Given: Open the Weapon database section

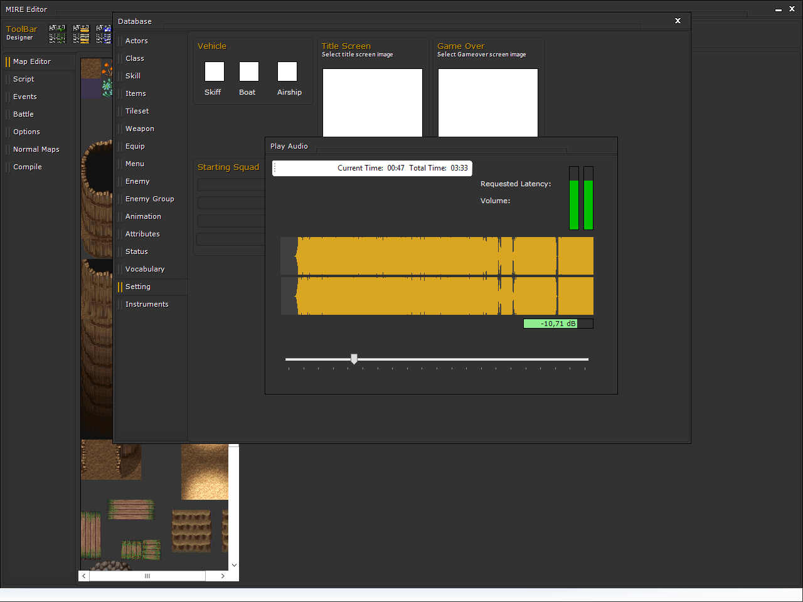Looking at the screenshot, I should (x=152, y=129).
